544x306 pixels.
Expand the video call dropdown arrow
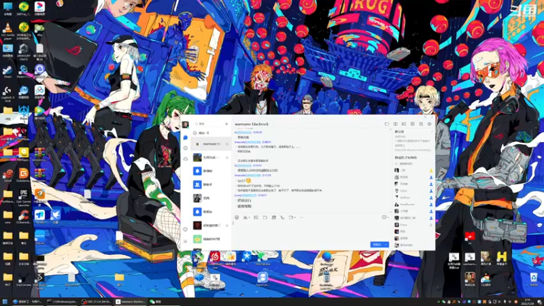[295, 218]
